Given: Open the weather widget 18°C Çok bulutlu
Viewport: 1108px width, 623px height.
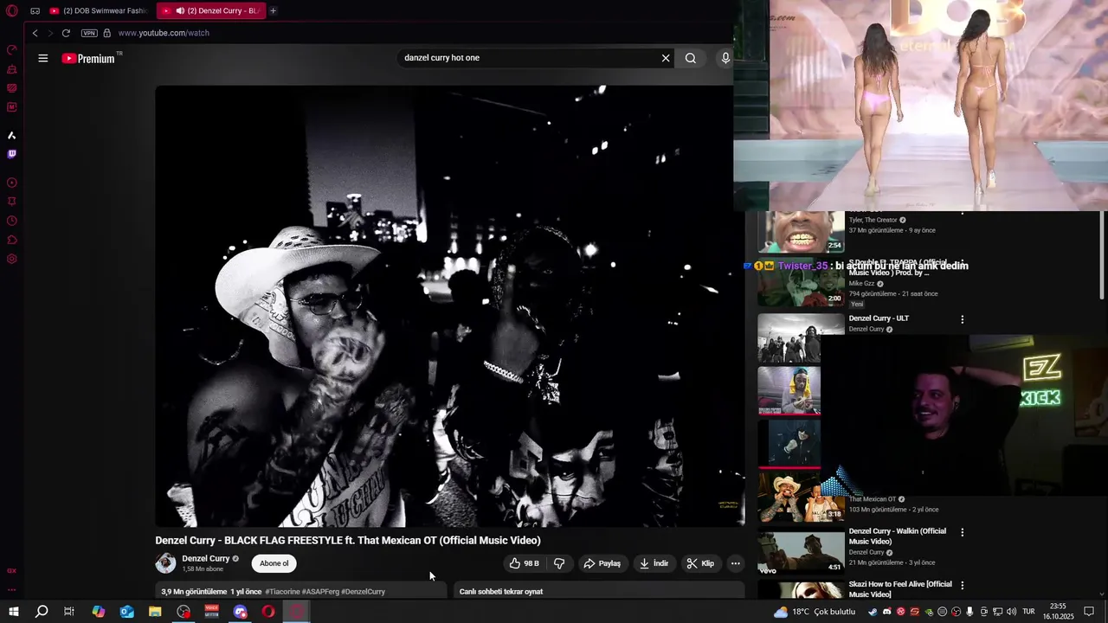Looking at the screenshot, I should click(815, 612).
